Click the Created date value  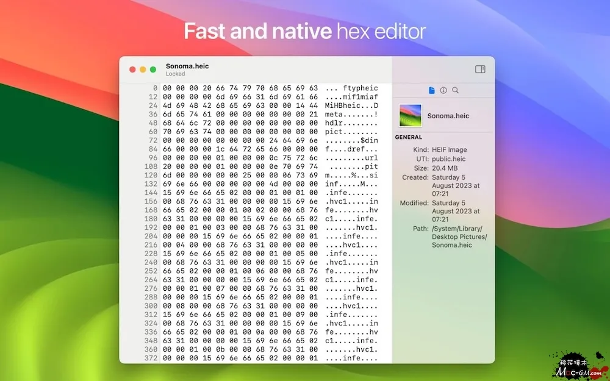tap(456, 185)
